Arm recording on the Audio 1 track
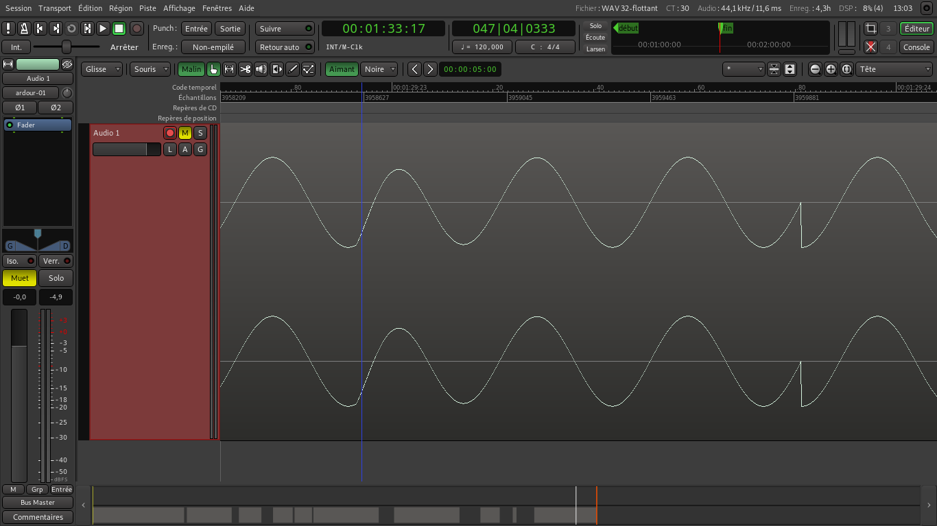Viewport: 937px width, 526px height. pos(170,133)
